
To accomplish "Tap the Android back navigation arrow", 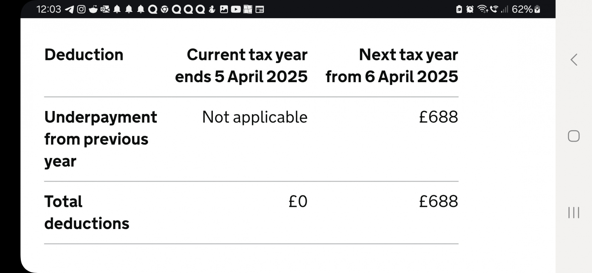I will click(x=574, y=60).
